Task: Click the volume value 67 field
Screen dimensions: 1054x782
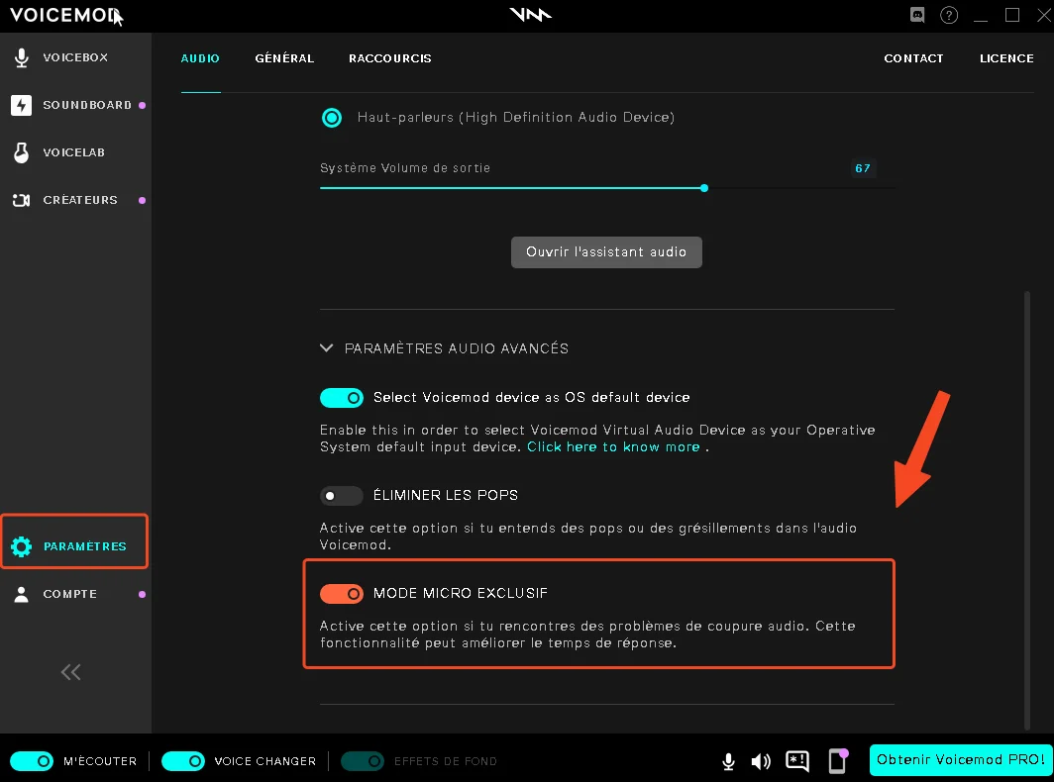Action: 863,168
